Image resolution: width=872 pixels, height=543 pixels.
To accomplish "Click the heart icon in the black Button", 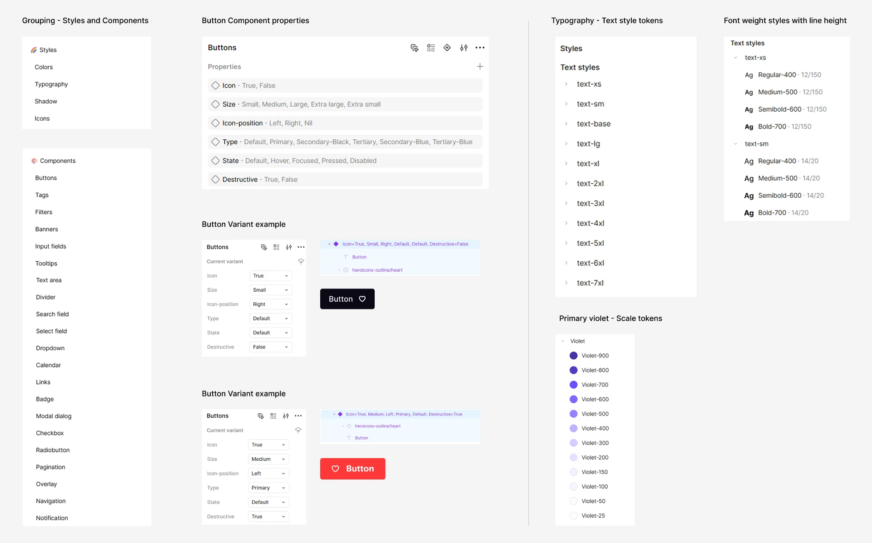I will pyautogui.click(x=362, y=299).
